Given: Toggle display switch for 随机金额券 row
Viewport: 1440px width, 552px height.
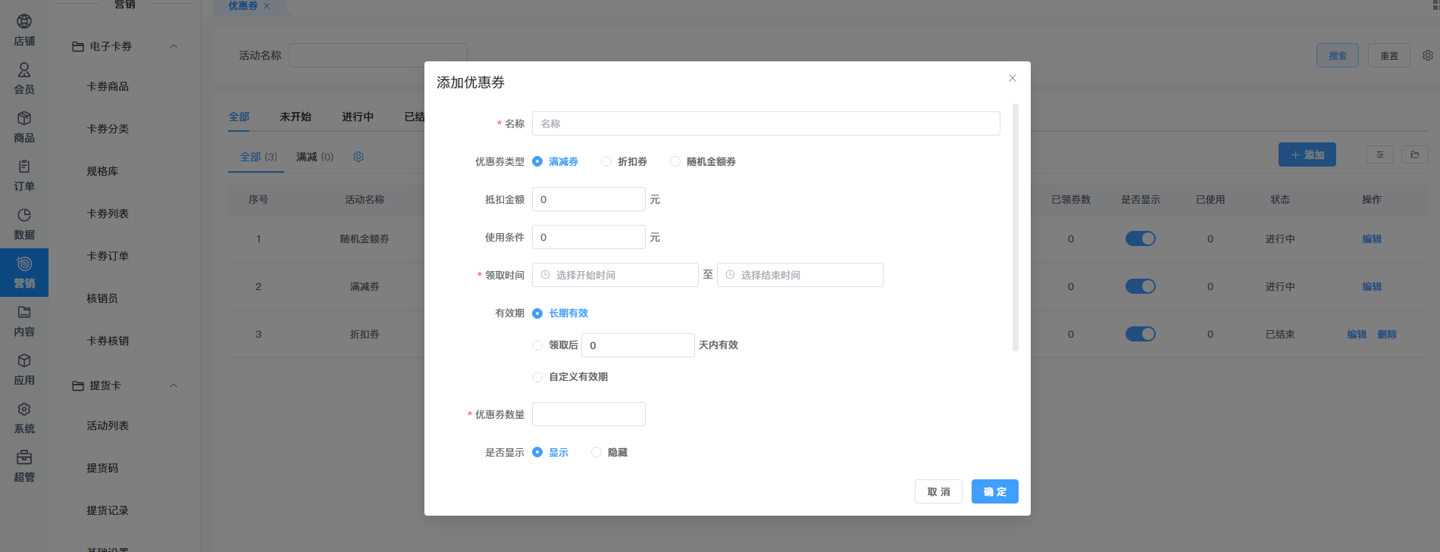Looking at the screenshot, I should pos(1141,239).
